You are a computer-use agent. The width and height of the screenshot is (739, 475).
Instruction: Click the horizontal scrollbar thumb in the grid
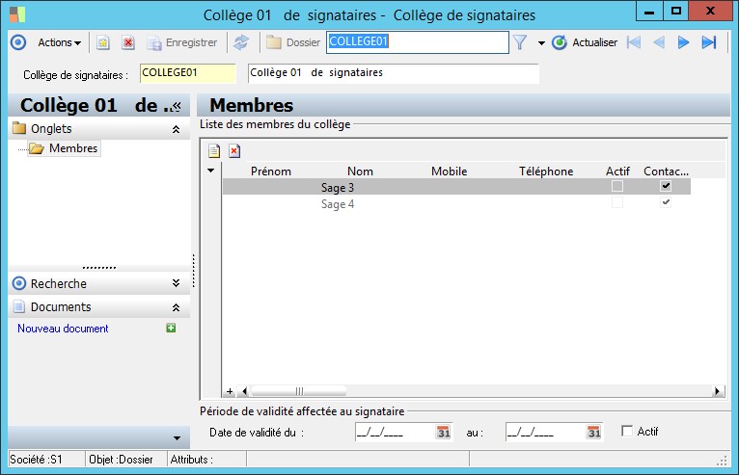299,391
